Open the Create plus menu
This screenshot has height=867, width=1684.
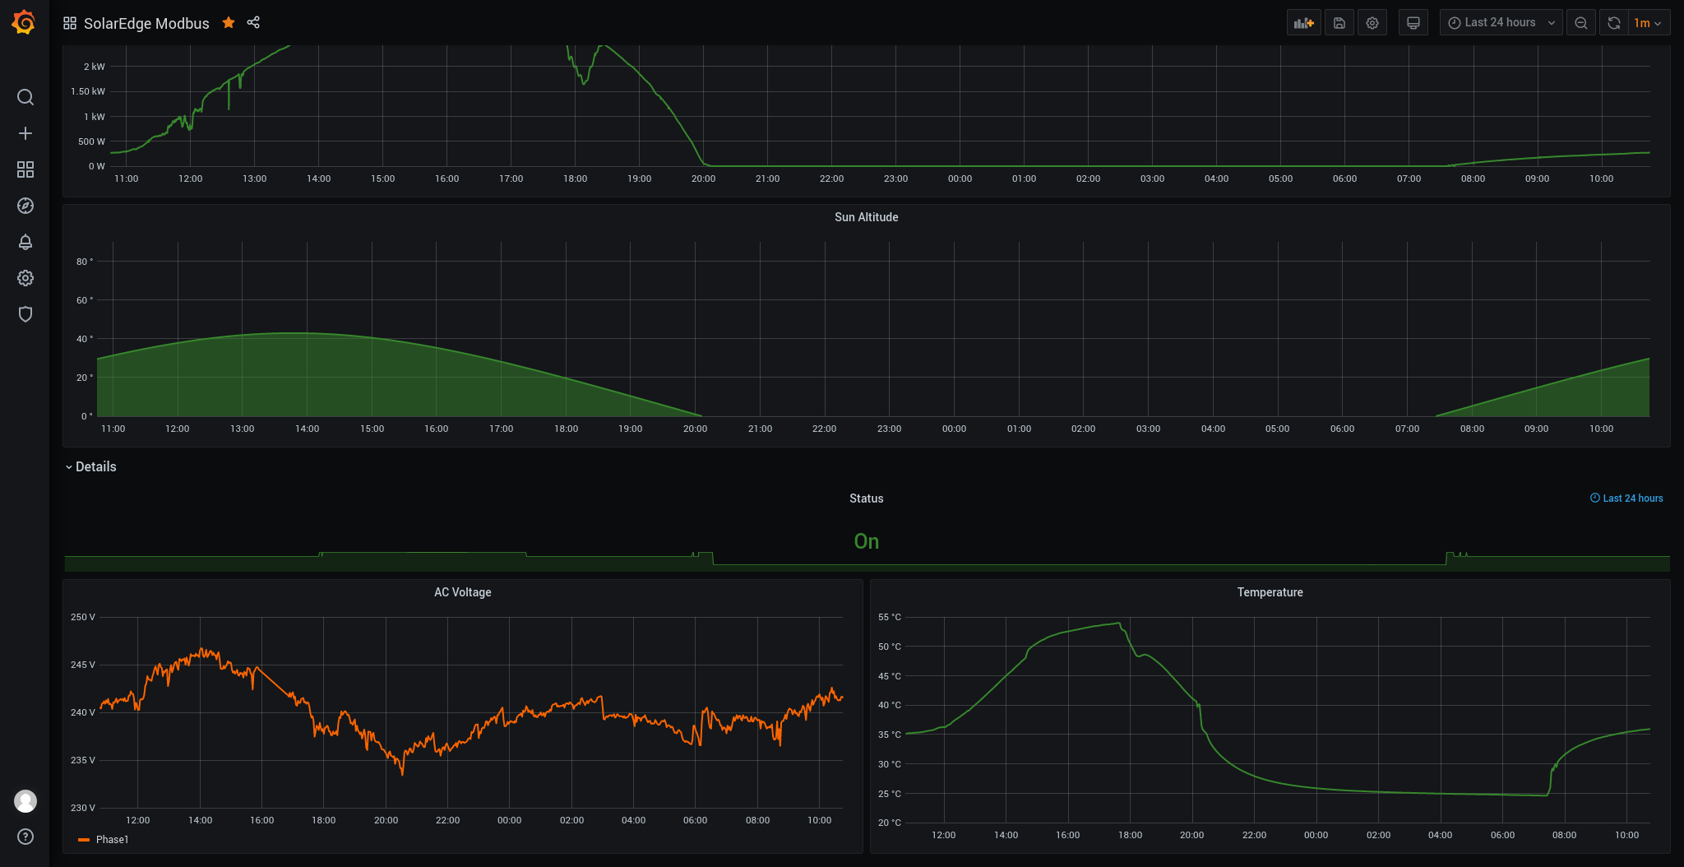coord(25,133)
